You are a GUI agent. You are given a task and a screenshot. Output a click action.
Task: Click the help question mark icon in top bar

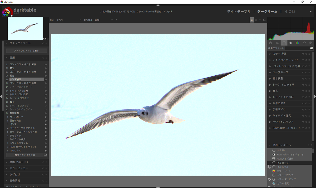tap(260, 20)
